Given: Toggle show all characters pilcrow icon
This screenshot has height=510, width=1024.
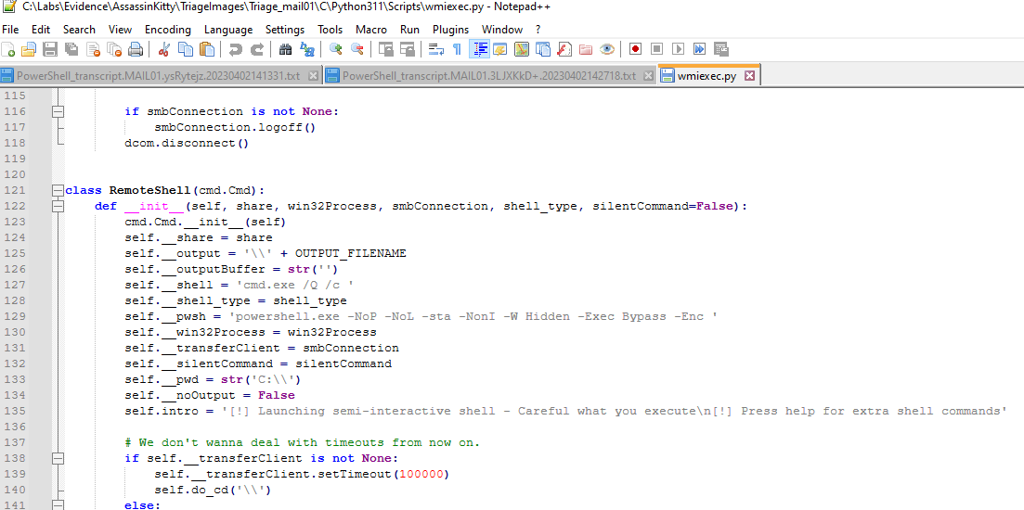Looking at the screenshot, I should point(457,49).
